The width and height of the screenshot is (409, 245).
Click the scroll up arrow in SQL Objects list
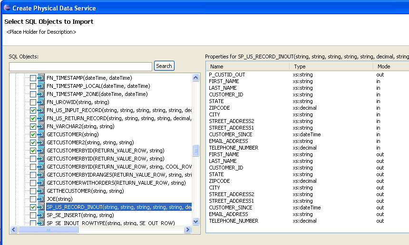(195, 77)
